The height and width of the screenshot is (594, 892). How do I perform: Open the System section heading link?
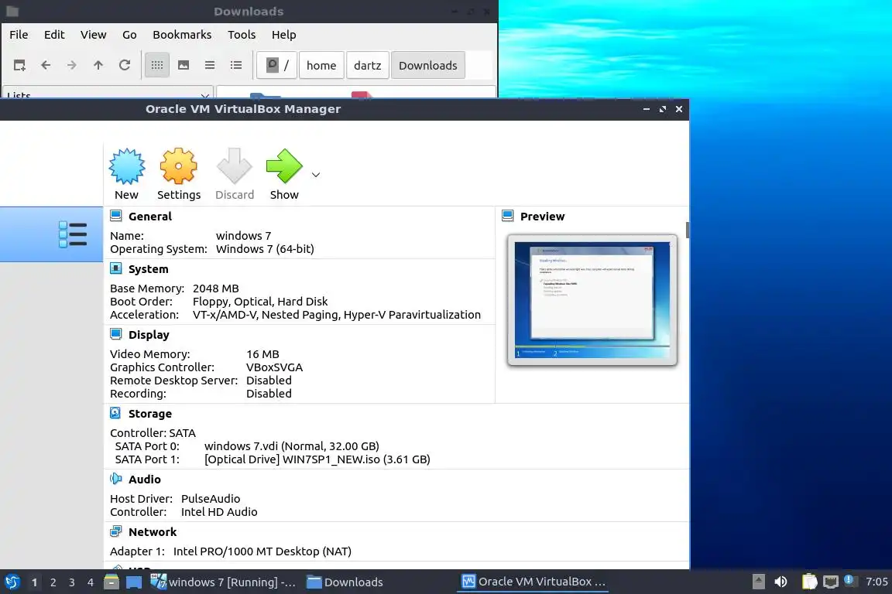[x=149, y=269]
